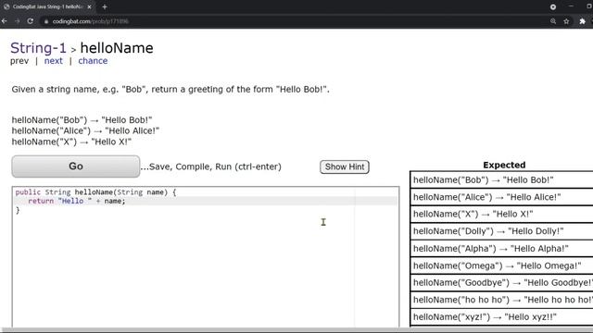593x333 pixels.
Task: Click the example helloName("Alice") above Go
Action: tap(85, 130)
